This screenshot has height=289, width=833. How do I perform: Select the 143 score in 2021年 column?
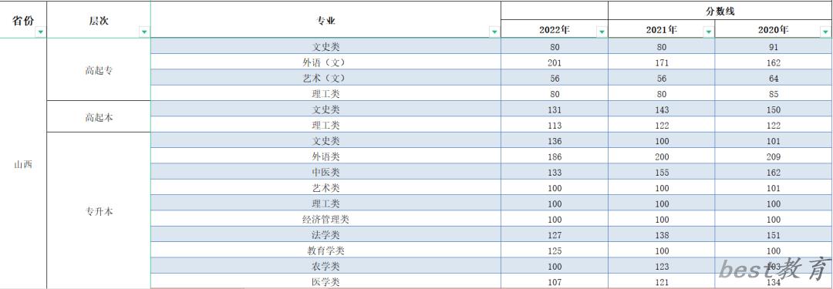(662, 109)
